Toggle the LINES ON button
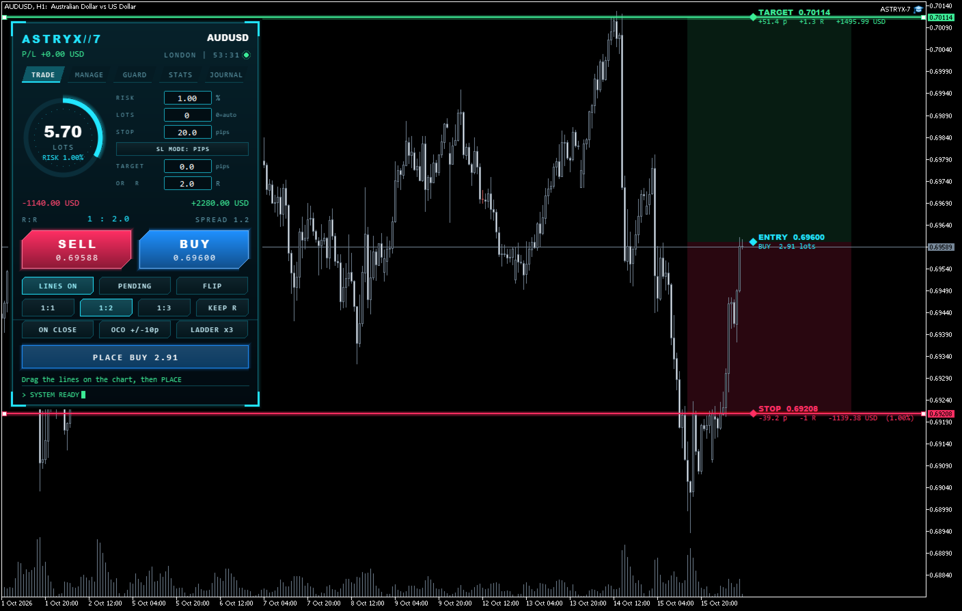This screenshot has height=611, width=962. 58,286
